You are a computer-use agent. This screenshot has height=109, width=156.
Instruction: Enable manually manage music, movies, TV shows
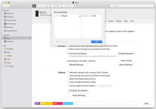(68, 73)
